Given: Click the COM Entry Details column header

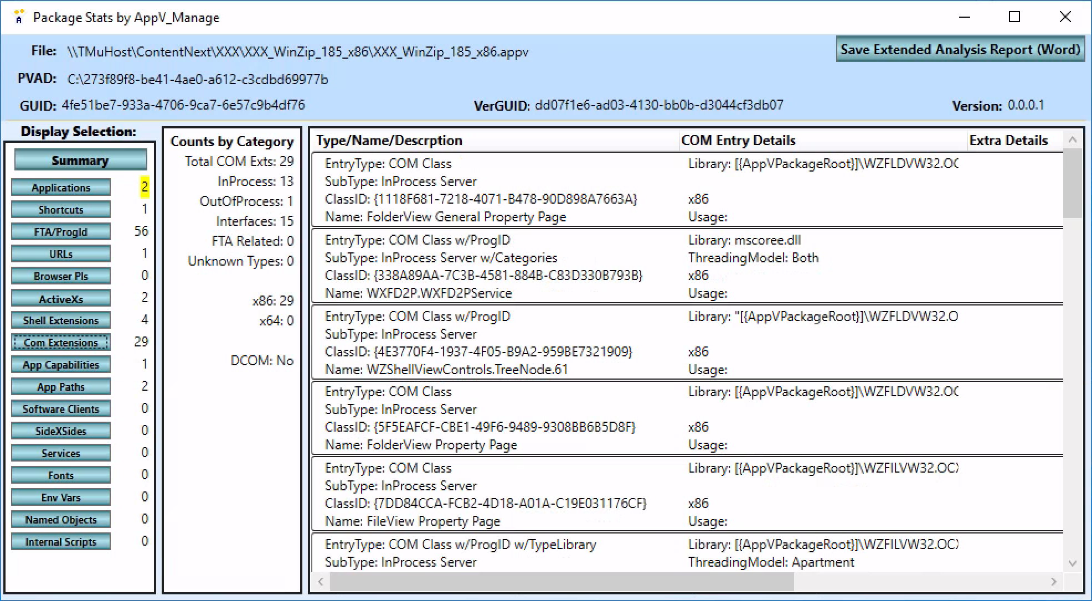Looking at the screenshot, I should pyautogui.click(x=823, y=141).
